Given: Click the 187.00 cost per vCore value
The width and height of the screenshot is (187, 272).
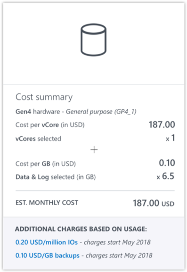Looking at the screenshot, I should tap(162, 124).
